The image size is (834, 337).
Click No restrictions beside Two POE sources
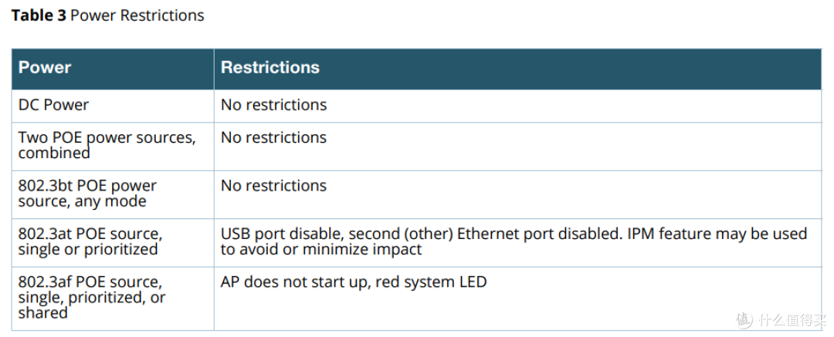tap(274, 138)
